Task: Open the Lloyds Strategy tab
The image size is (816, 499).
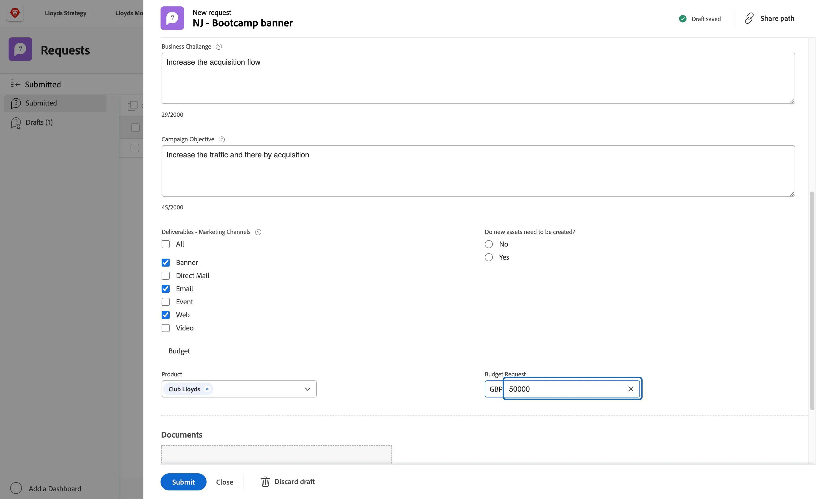Action: tap(66, 13)
